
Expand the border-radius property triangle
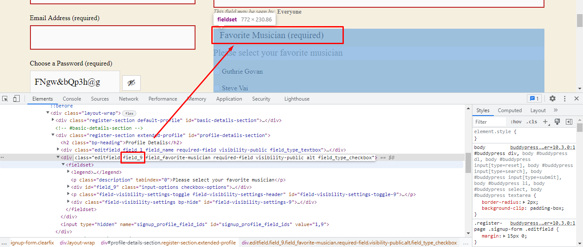point(524,202)
